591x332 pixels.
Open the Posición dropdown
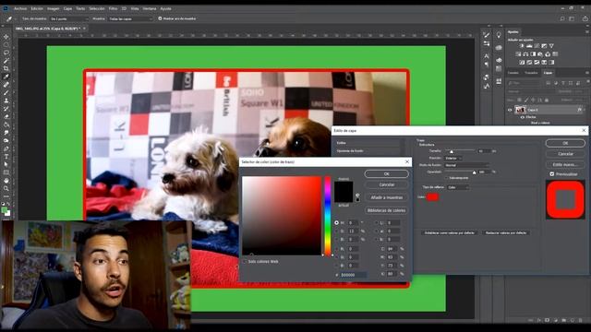pyautogui.click(x=453, y=158)
